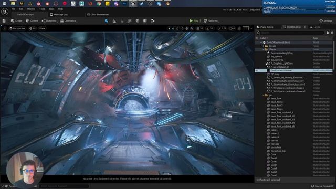The width and height of the screenshot is (336, 189).
Task: Open the Brush Editing mode toolbar icon
Action: click(153, 21)
